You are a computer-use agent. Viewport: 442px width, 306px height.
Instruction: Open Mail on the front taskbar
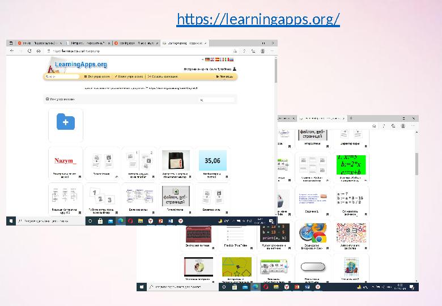(x=110, y=221)
